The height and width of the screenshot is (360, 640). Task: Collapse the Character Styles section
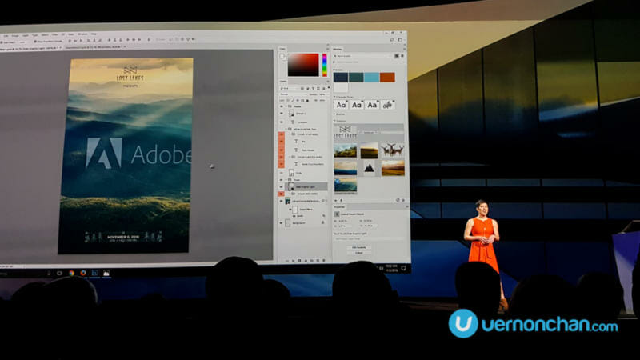(x=334, y=97)
